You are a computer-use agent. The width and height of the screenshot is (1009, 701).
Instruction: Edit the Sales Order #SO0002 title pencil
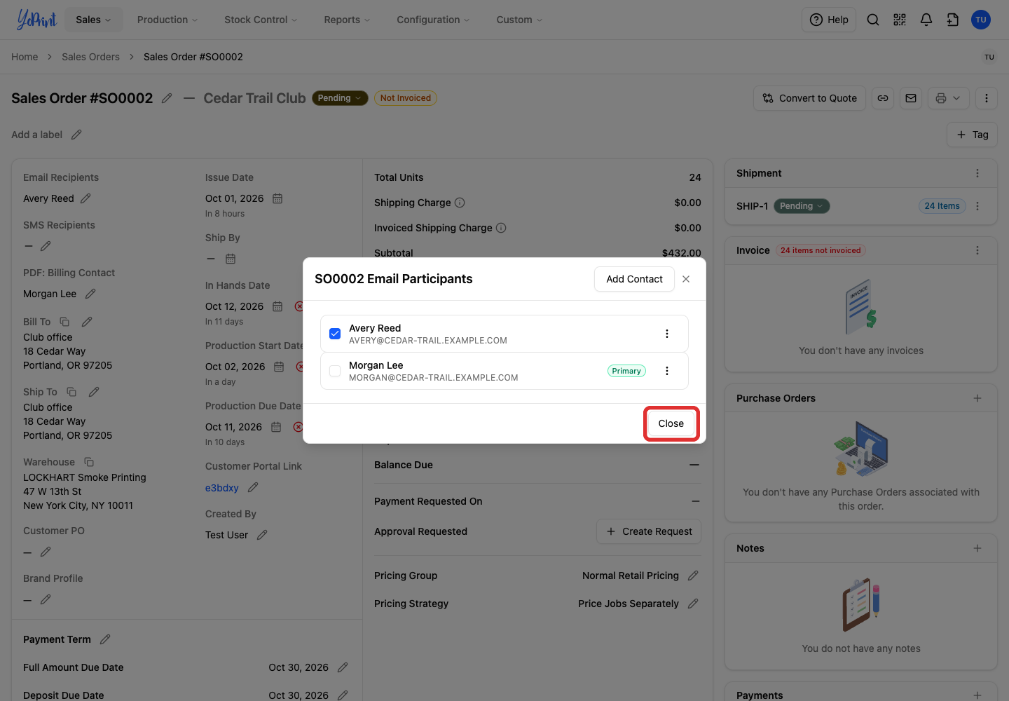pyautogui.click(x=167, y=98)
